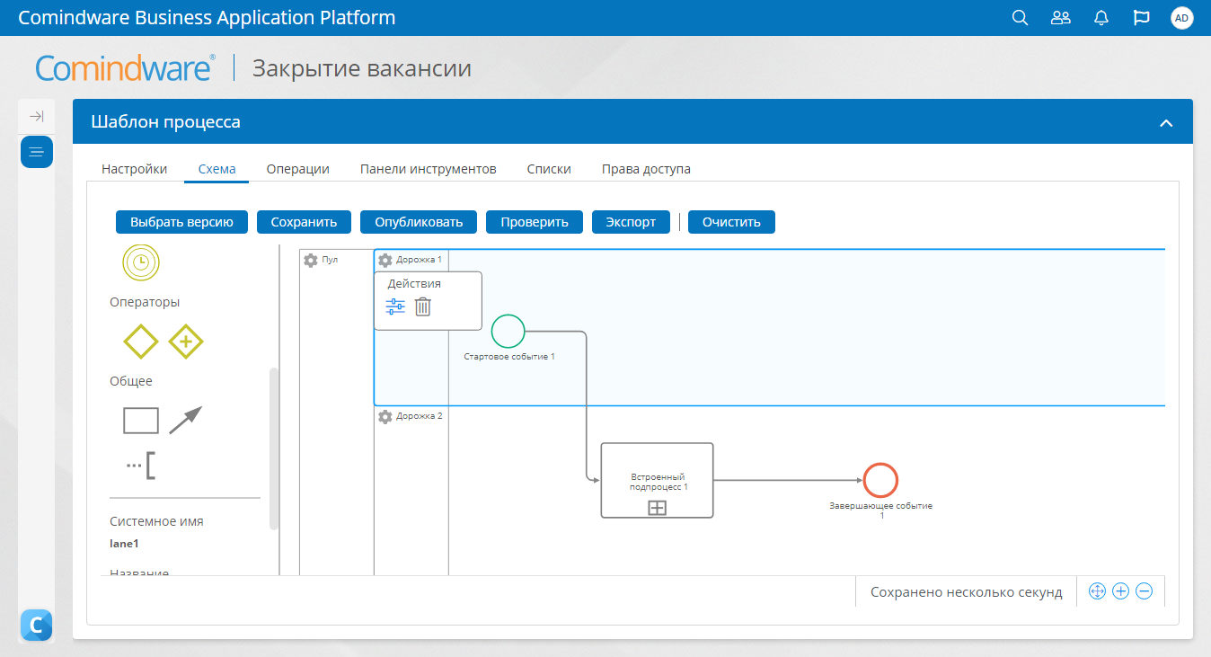Click the Проверить button
Screen dimensions: 1211x657
[535, 222]
